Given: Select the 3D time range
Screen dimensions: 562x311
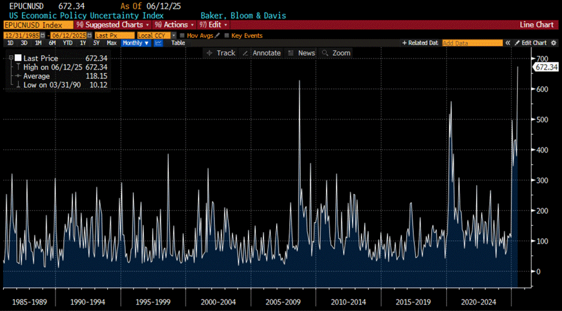Looking at the screenshot, I should (x=24, y=43).
